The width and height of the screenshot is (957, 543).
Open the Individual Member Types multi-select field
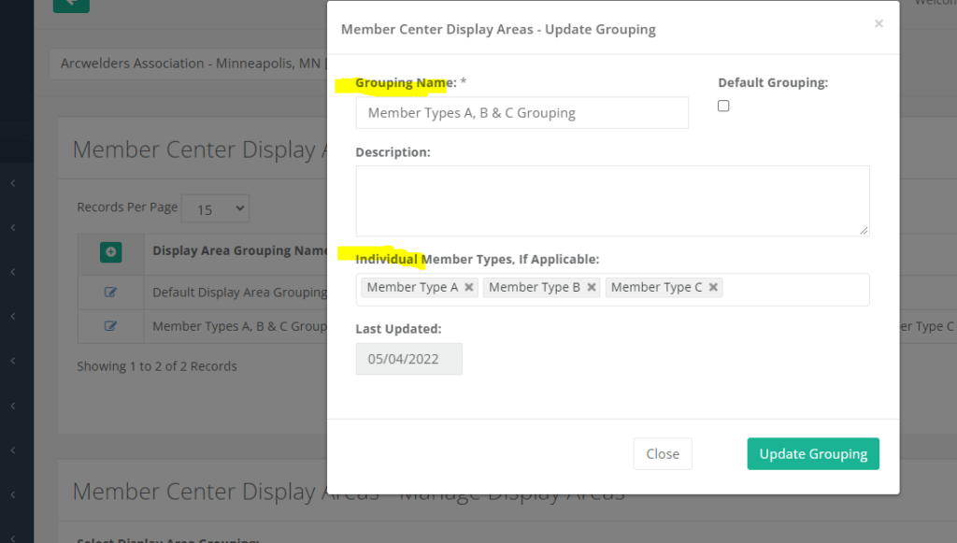click(794, 289)
